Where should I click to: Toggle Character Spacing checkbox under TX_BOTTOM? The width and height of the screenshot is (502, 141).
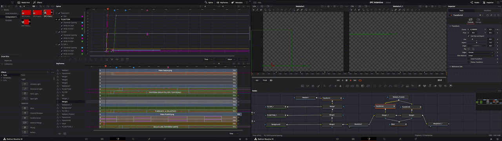[62, 22]
